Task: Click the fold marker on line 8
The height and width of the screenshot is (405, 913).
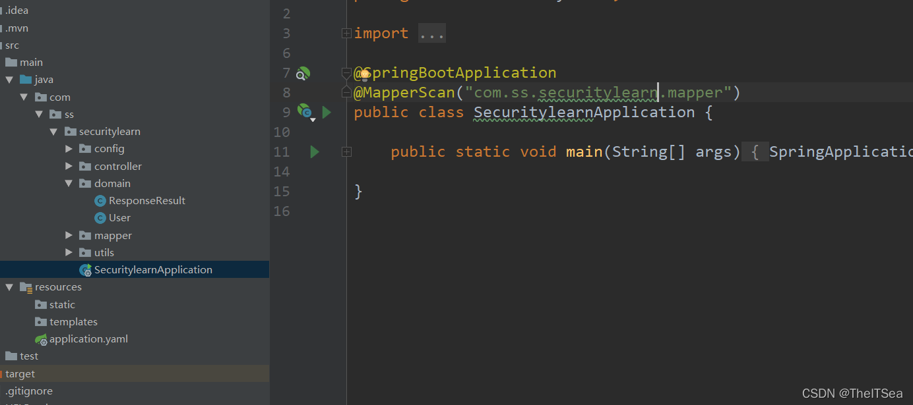Action: (x=346, y=93)
